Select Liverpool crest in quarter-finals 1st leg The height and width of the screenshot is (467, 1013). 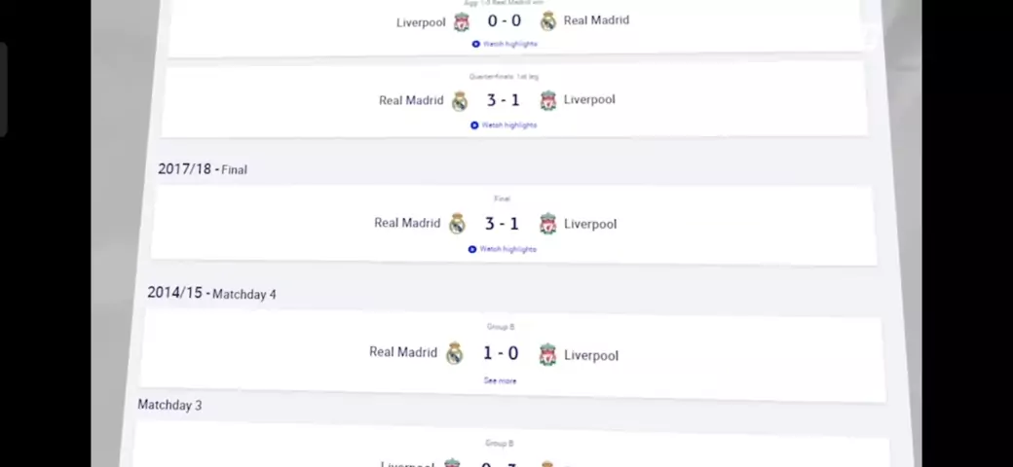click(x=548, y=100)
